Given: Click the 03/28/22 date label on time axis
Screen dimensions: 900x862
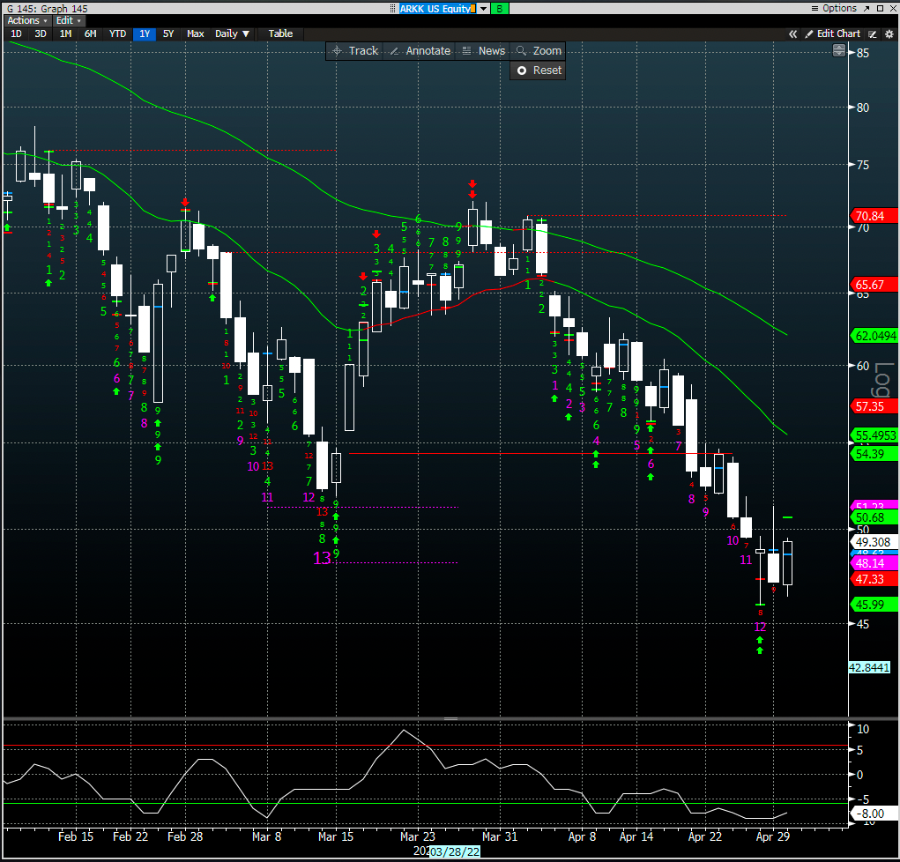Looking at the screenshot, I should point(455,851).
